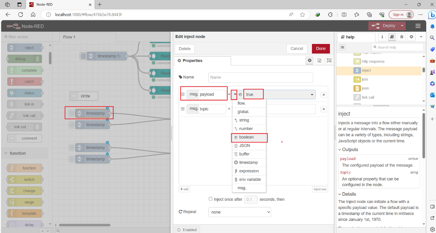Click the help topic list scrollbar
The image size is (436, 233).
pos(424,70)
